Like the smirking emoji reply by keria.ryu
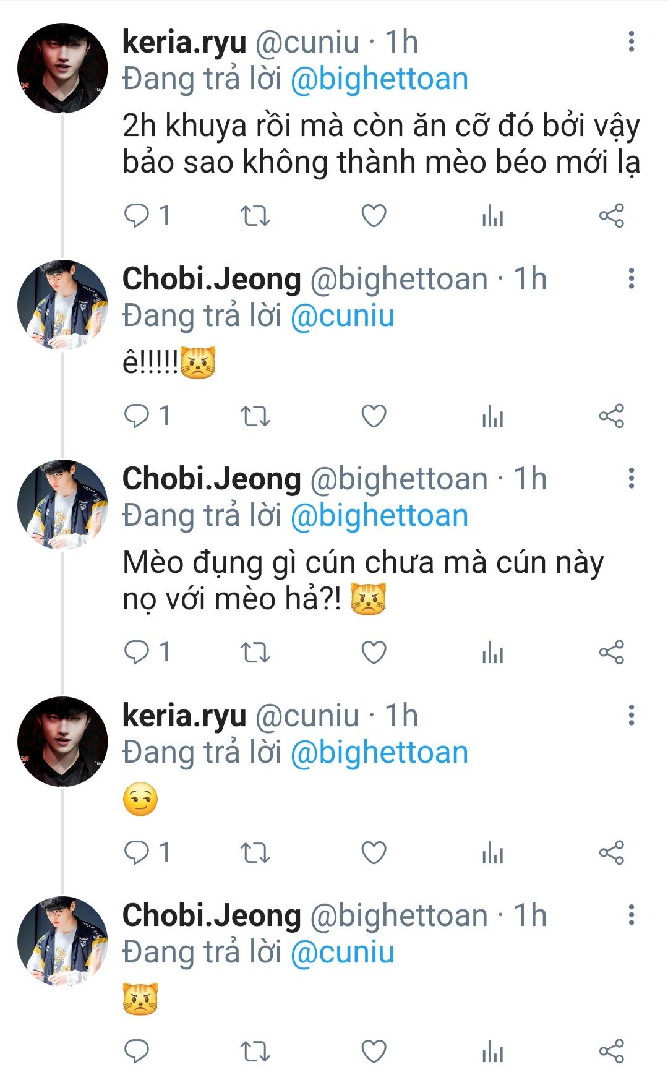Viewport: 668px width, 1067px height. click(374, 852)
